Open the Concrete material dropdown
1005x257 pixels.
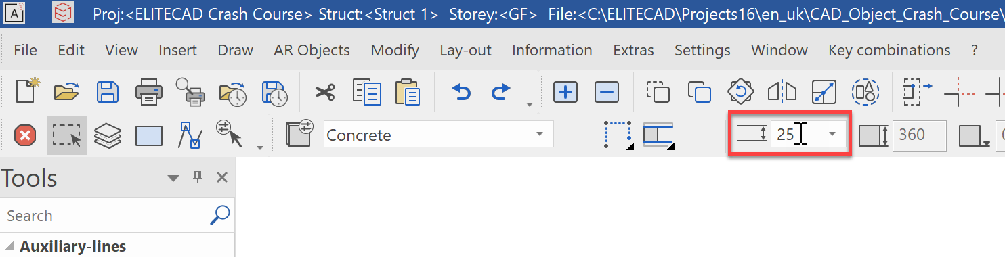click(438, 134)
